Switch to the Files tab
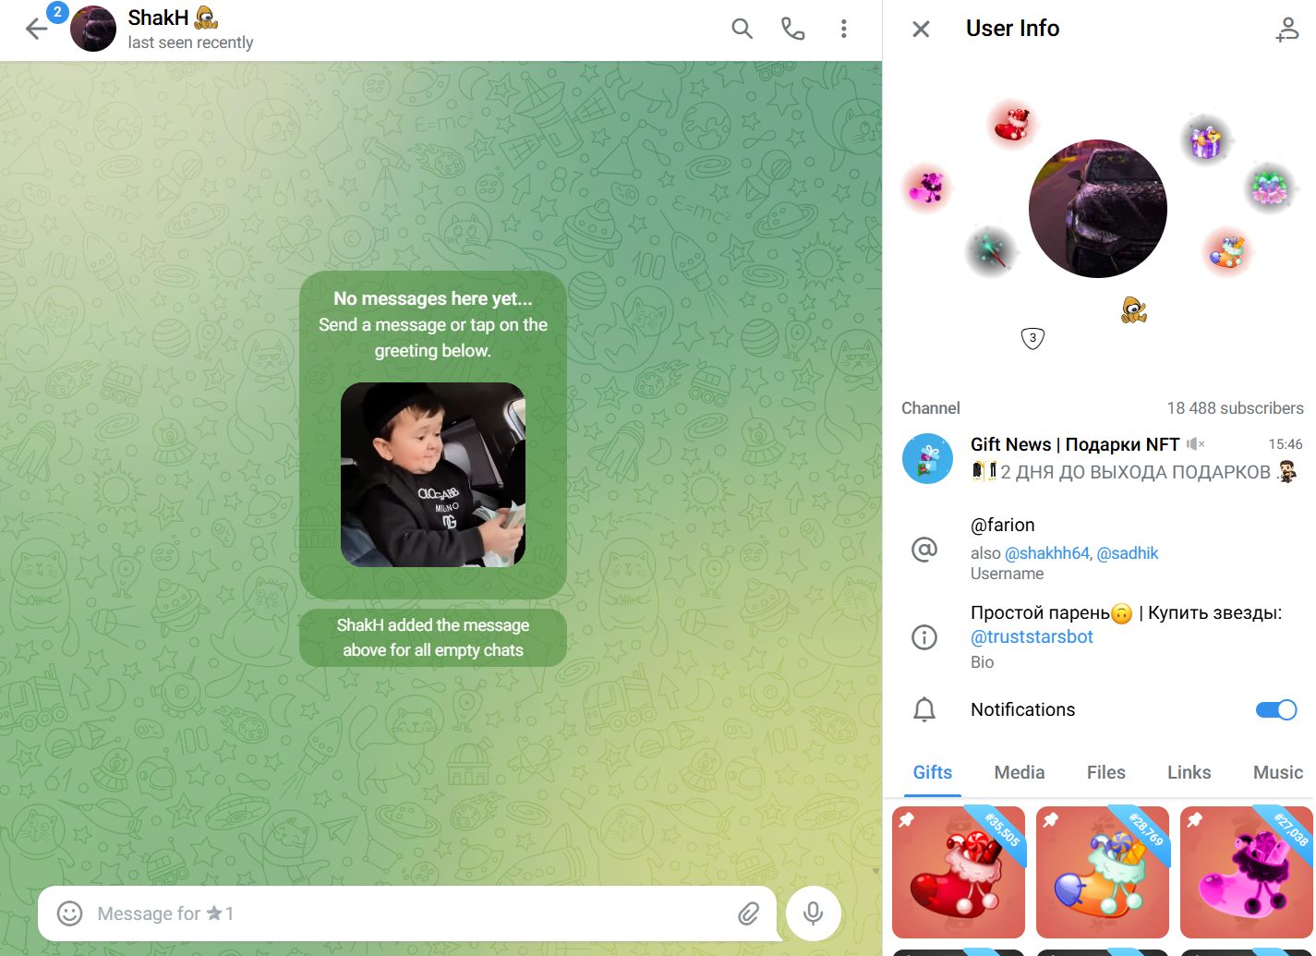Screen dimensions: 1316x956 [x=1106, y=772]
